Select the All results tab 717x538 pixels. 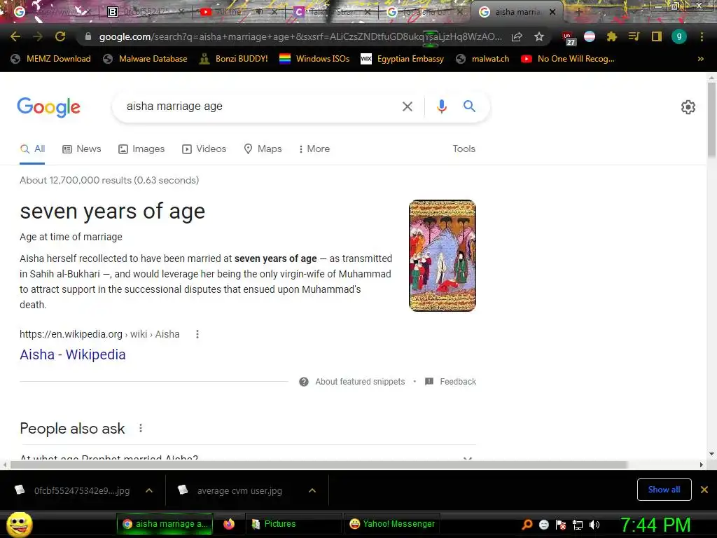point(32,149)
